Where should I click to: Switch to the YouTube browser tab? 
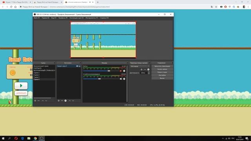click(x=16, y=2)
